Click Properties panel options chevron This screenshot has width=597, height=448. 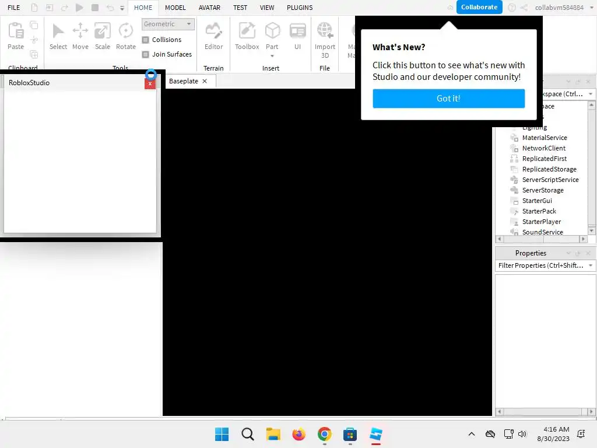(568, 253)
